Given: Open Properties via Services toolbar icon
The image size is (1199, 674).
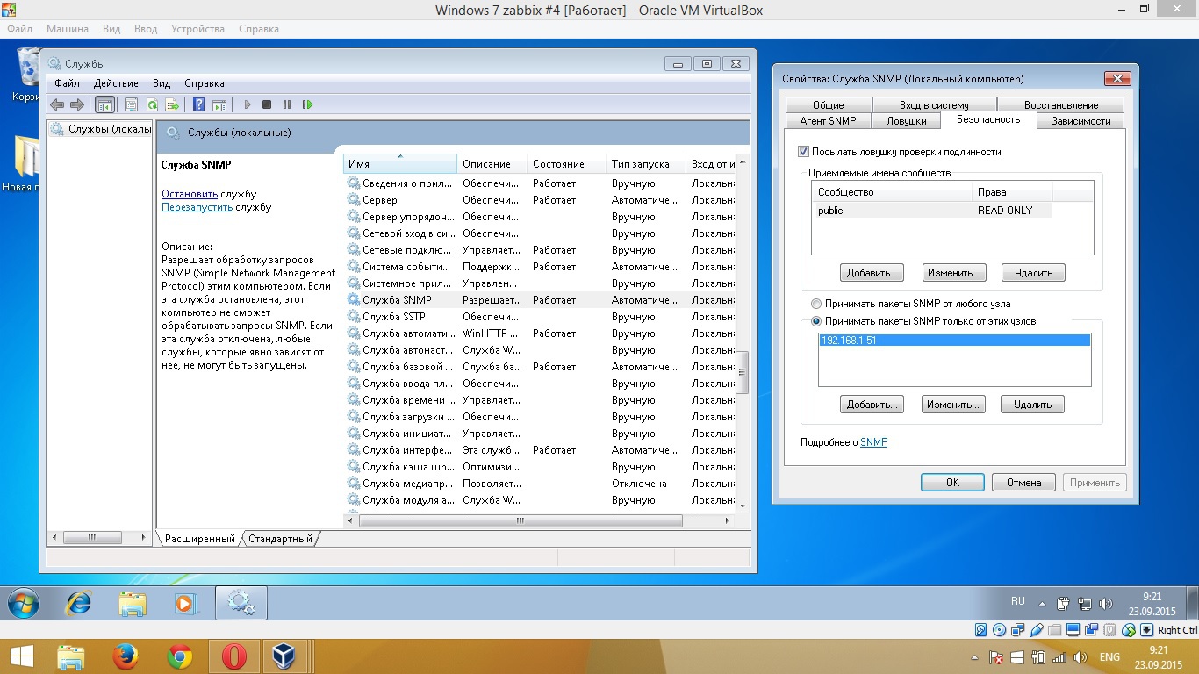Looking at the screenshot, I should coord(131,104).
